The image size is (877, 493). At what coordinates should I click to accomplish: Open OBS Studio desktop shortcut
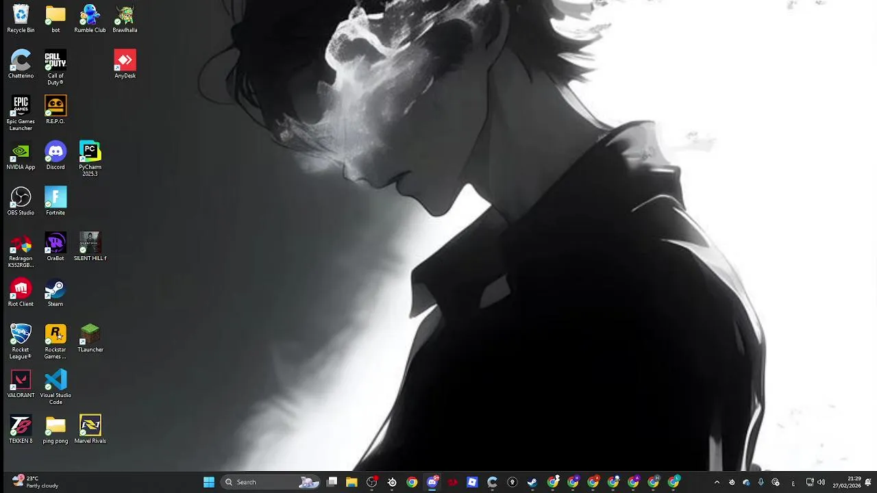coord(21,201)
